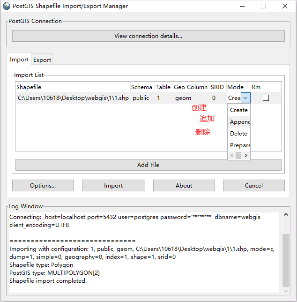The height and width of the screenshot is (302, 297).
Task: Switch to the Import tab
Action: [x=19, y=60]
